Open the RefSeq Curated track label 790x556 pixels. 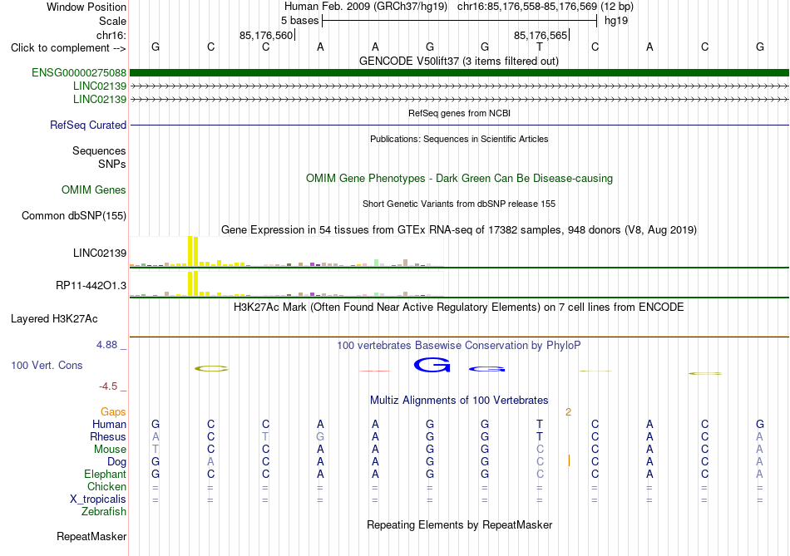pyautogui.click(x=87, y=125)
